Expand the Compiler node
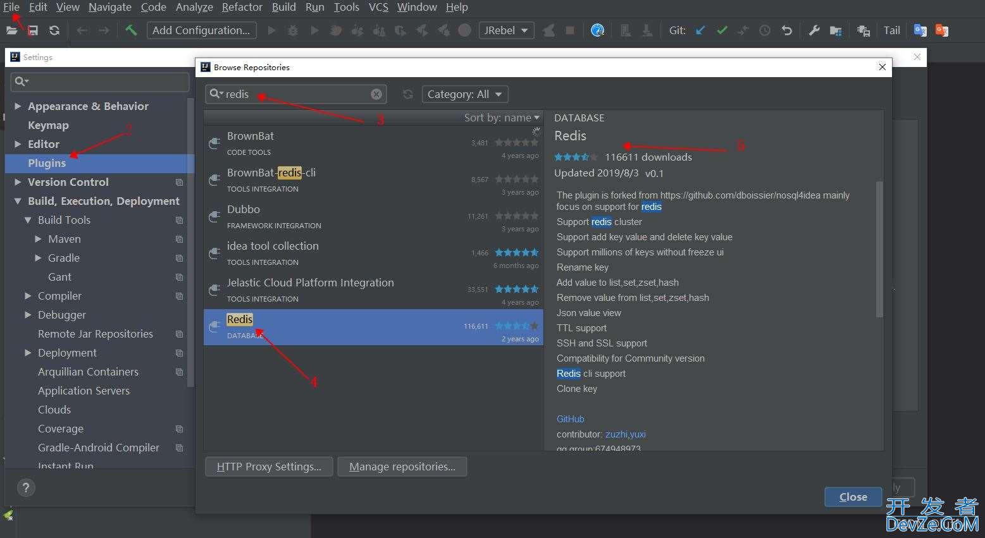Screen dimensions: 985x538 point(28,296)
